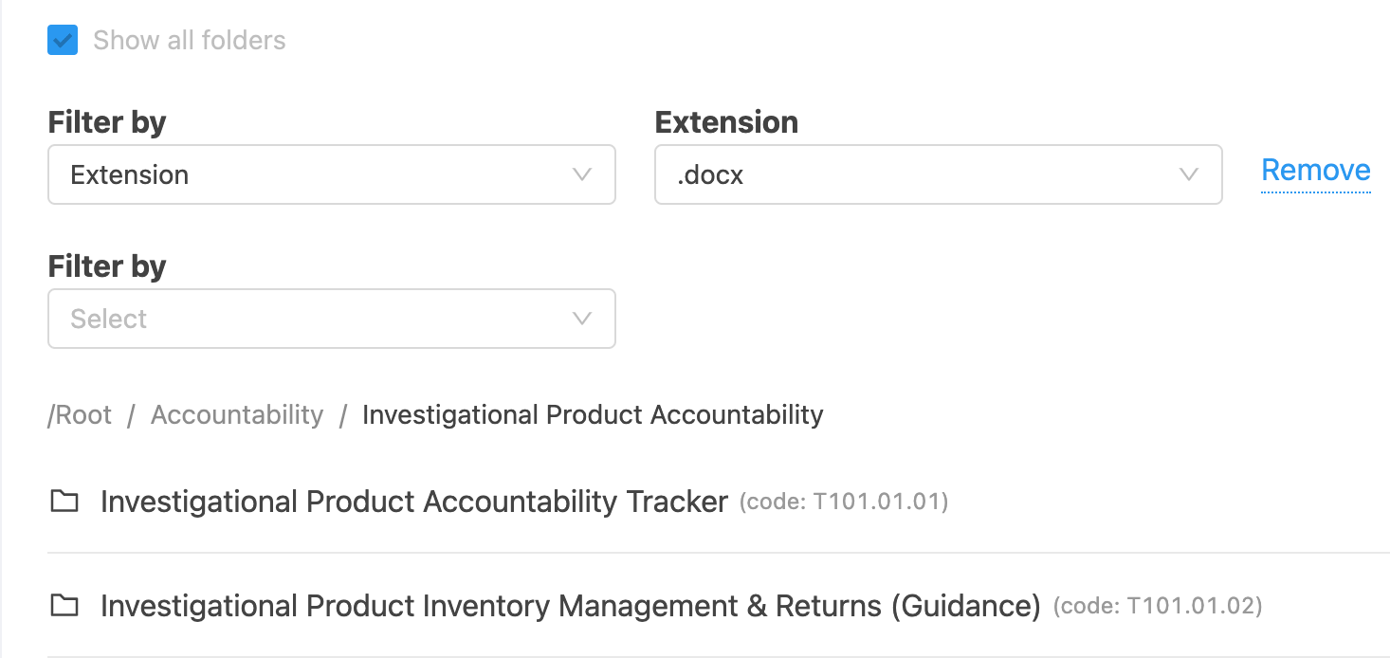Open the Filter by Extension dropdown
This screenshot has height=658, width=1390.
332,174
